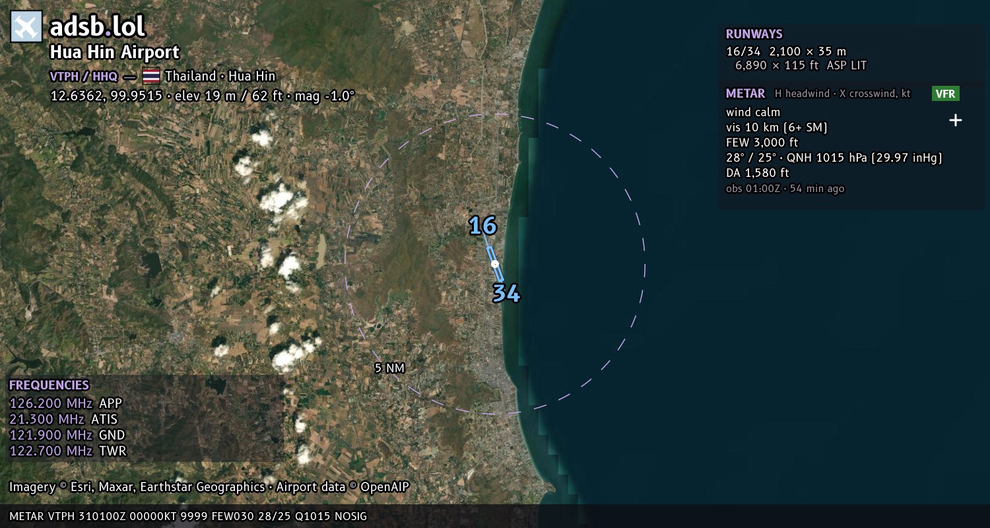Click the runway 34 end label
990x528 pixels.
tap(506, 294)
